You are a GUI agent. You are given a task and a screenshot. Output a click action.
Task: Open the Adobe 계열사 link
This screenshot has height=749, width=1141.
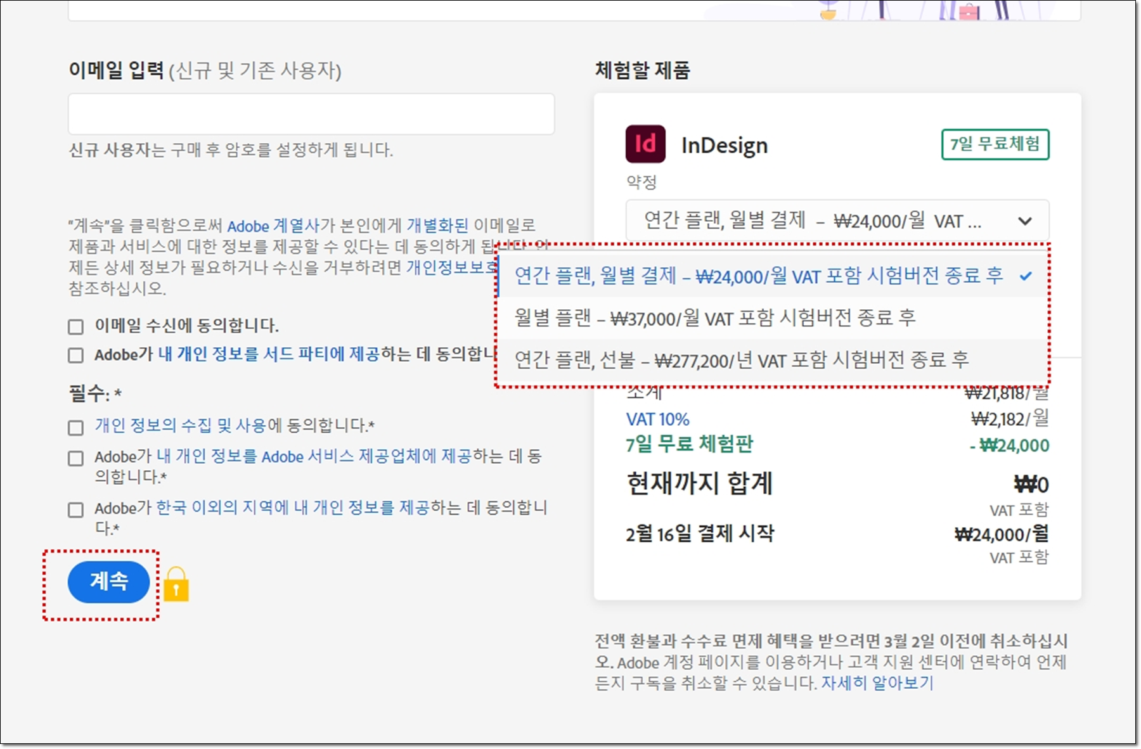click(273, 226)
